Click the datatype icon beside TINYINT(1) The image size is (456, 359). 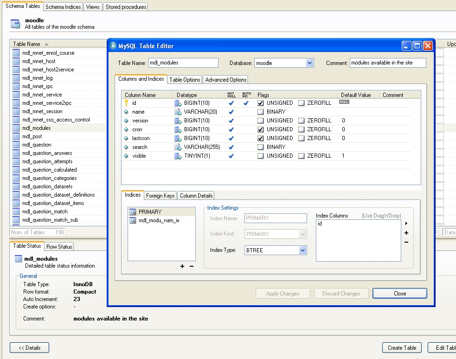tap(178, 156)
